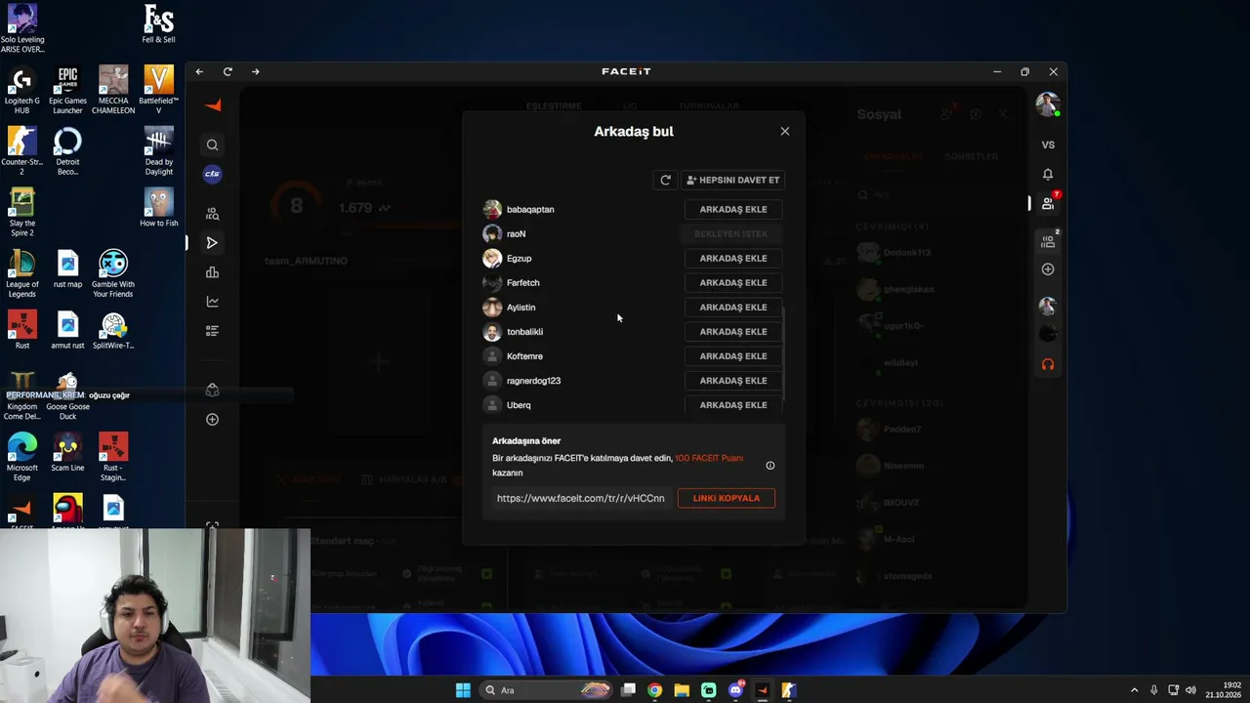Open Google Chrome from the taskbar

[x=654, y=690]
